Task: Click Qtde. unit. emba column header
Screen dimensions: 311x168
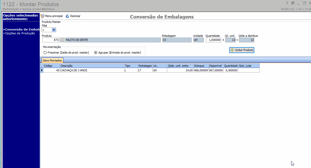Action: tap(180, 66)
